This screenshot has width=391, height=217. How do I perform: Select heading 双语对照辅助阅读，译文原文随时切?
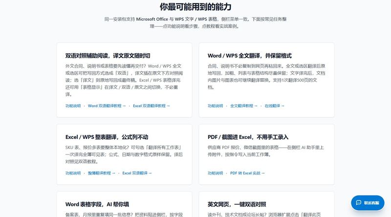[108, 56]
